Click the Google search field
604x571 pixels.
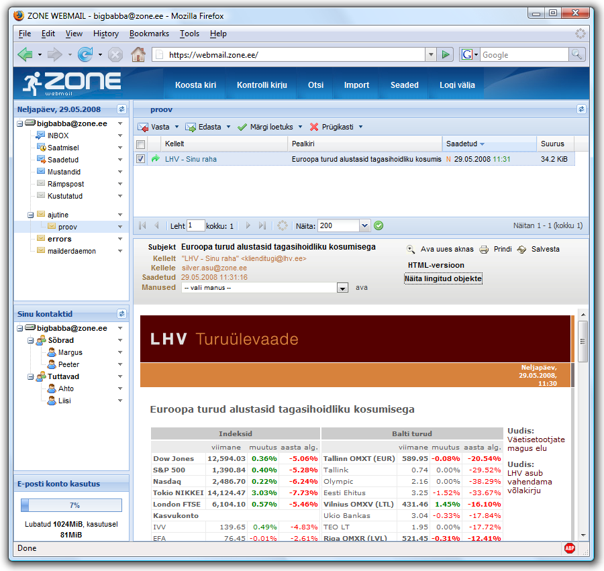point(524,54)
